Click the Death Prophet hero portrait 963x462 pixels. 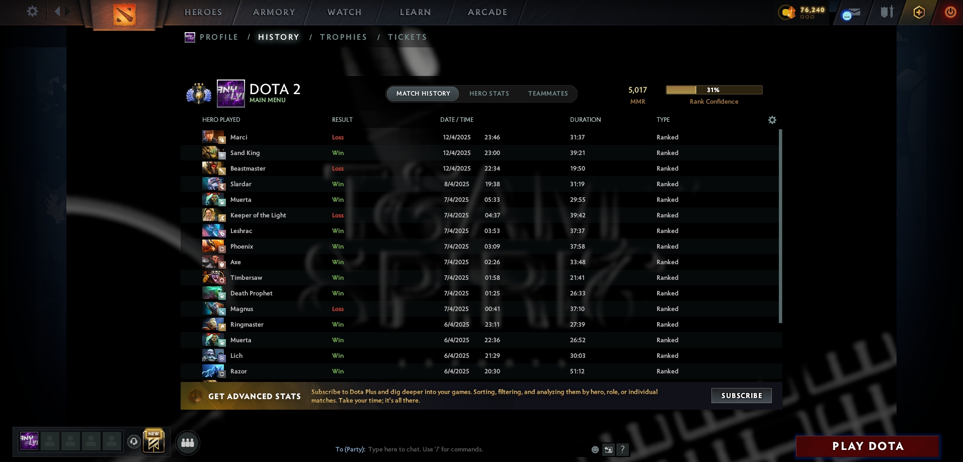[x=213, y=293]
